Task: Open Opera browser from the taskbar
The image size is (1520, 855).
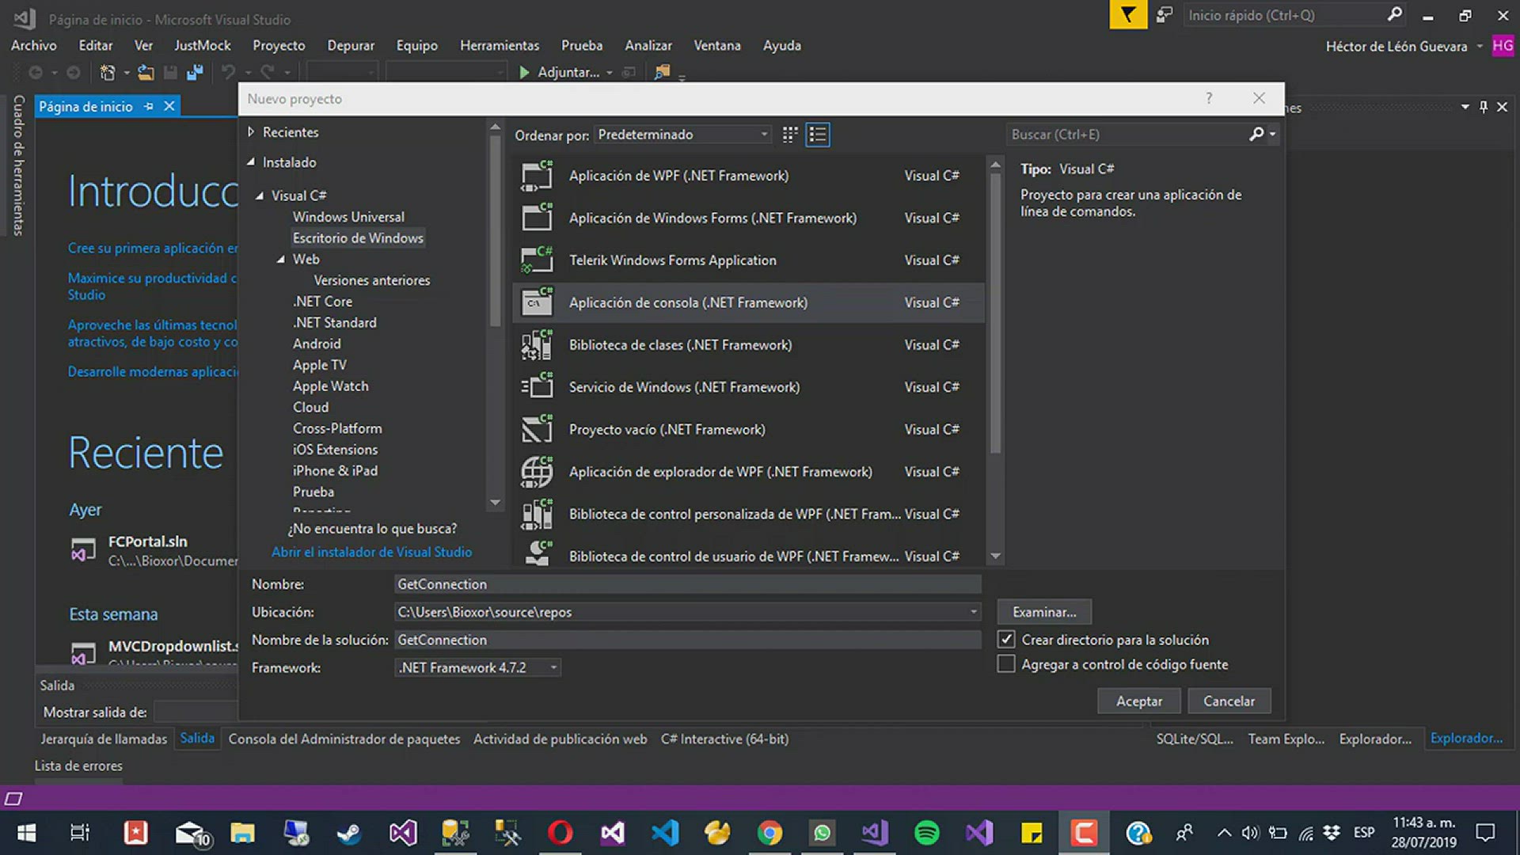Action: 560,833
